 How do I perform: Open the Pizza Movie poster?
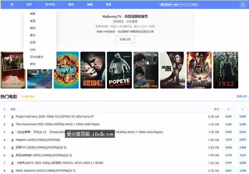[66, 70]
